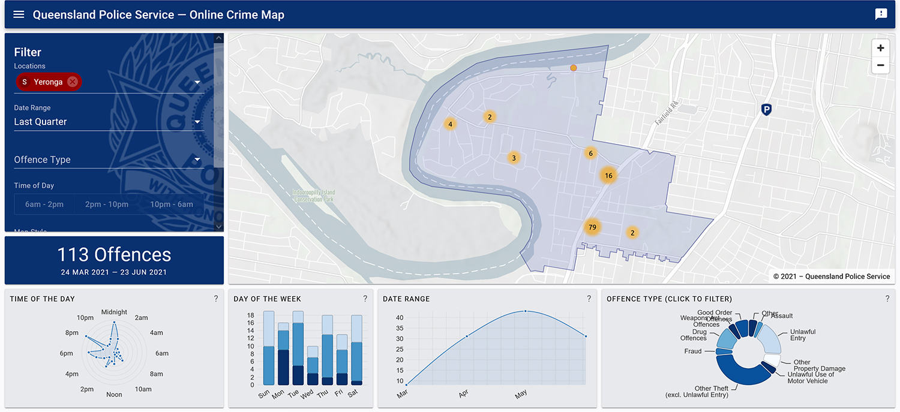Expand the Locations dropdown arrow

click(197, 82)
